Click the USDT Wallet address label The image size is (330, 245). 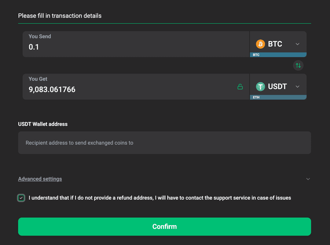(x=43, y=124)
